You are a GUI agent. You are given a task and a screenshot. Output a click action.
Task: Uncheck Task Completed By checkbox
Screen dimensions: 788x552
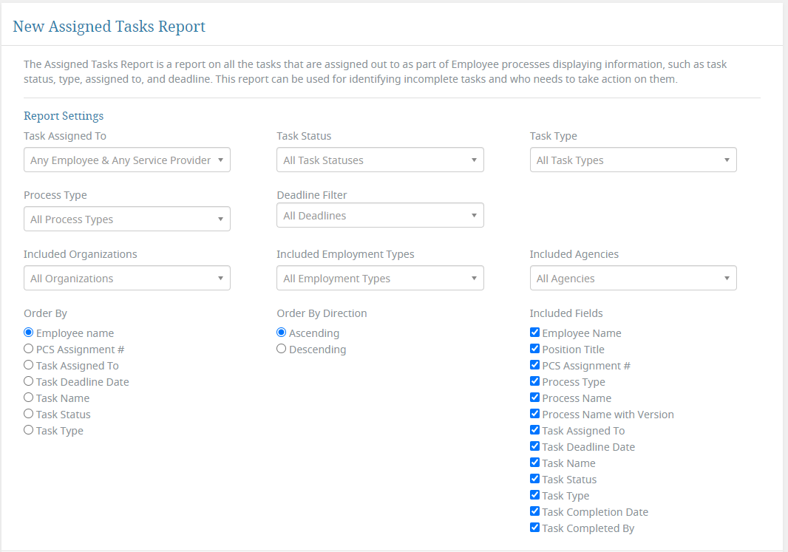pos(534,528)
